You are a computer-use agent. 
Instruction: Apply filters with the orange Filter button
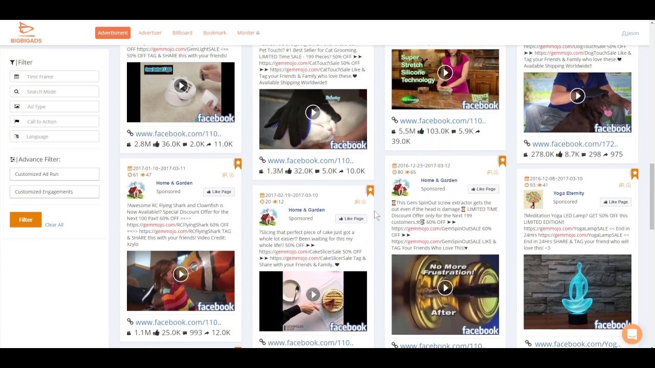pos(26,220)
